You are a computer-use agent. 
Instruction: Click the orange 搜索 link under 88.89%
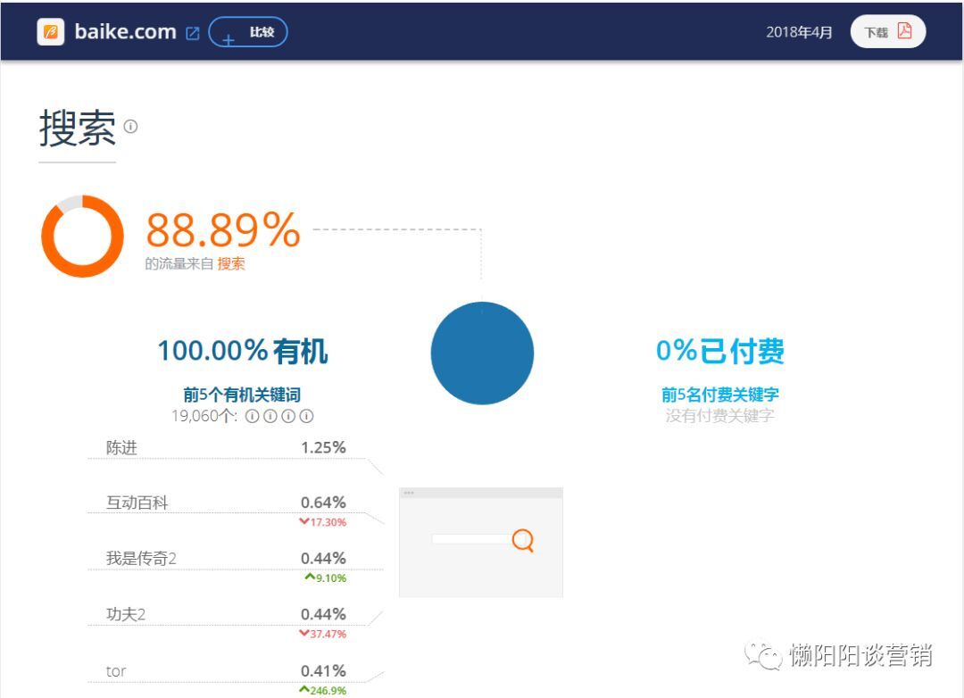[x=231, y=264]
